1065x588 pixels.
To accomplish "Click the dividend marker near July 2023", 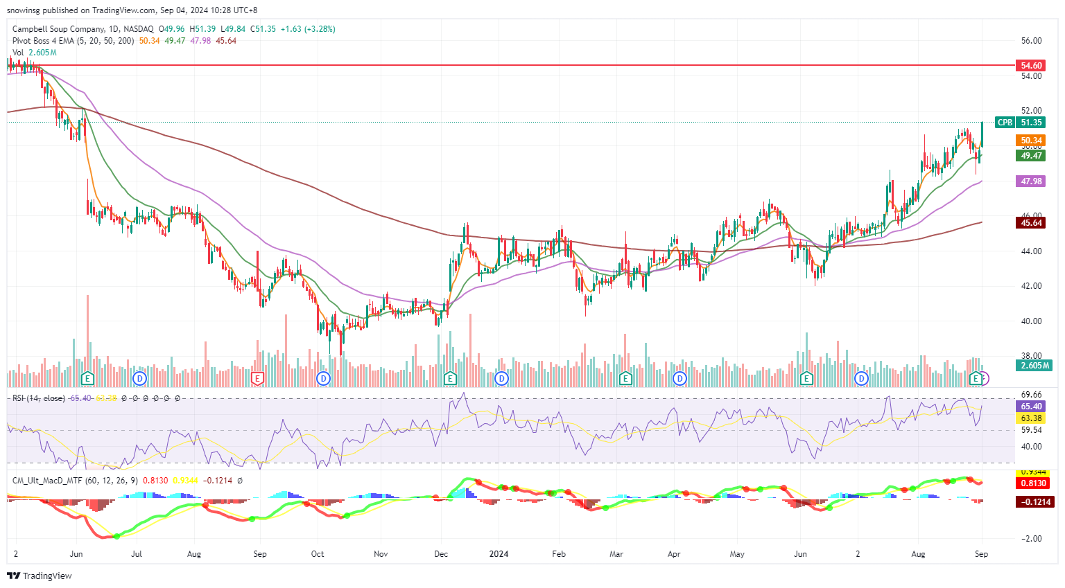I will coord(140,378).
